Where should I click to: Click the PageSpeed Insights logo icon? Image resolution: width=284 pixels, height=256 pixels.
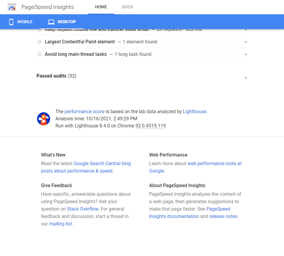point(12,7)
